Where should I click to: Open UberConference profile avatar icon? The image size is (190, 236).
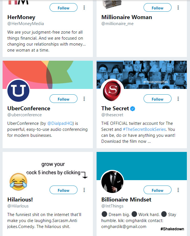(19, 91)
